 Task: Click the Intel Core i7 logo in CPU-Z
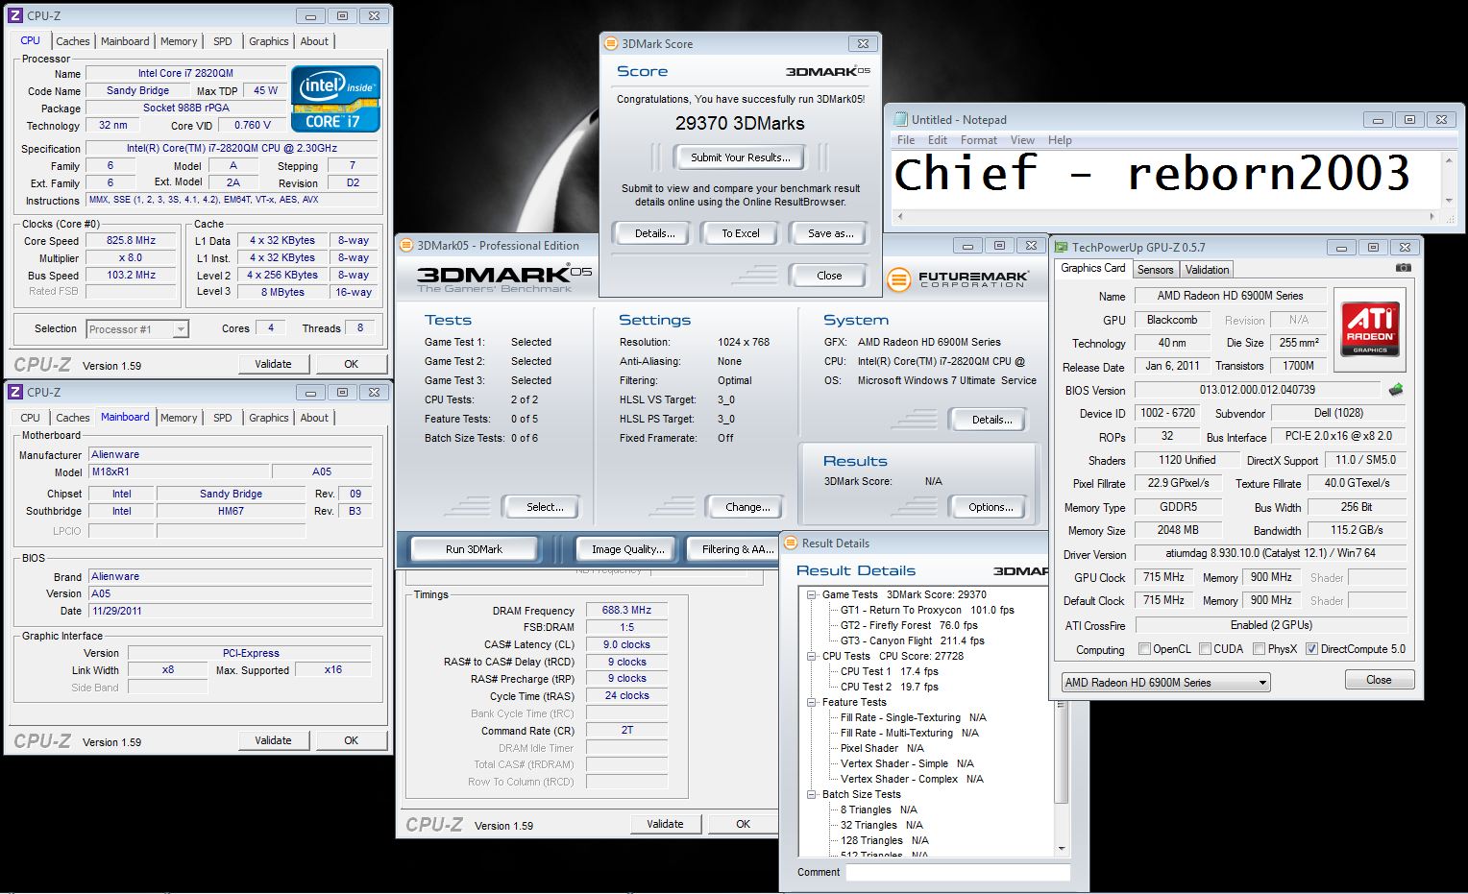click(335, 98)
